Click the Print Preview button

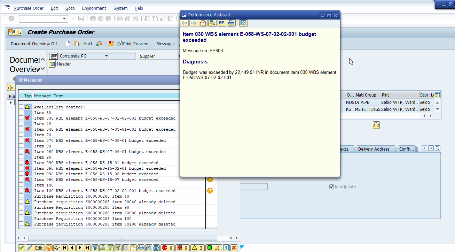click(x=133, y=44)
